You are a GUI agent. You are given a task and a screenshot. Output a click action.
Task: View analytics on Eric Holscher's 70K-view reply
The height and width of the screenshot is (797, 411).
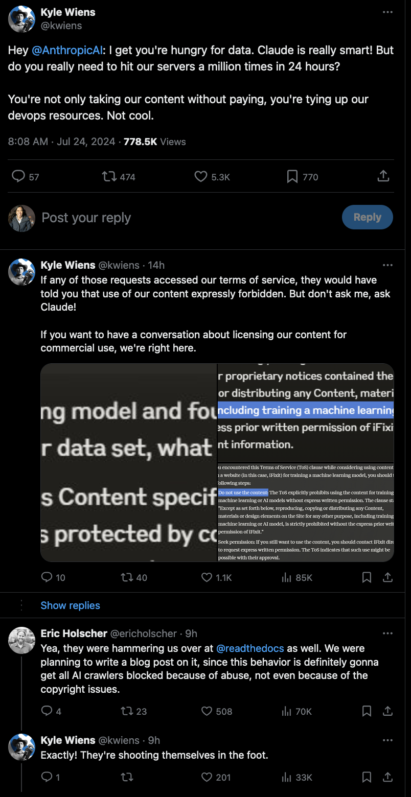click(x=286, y=711)
